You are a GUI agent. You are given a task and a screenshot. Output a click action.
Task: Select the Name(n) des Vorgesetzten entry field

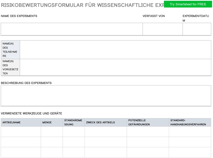[x=115, y=67]
